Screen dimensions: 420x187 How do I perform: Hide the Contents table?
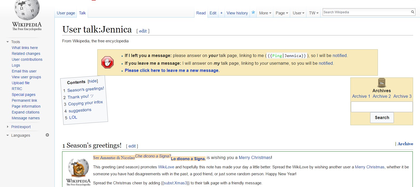(x=93, y=81)
